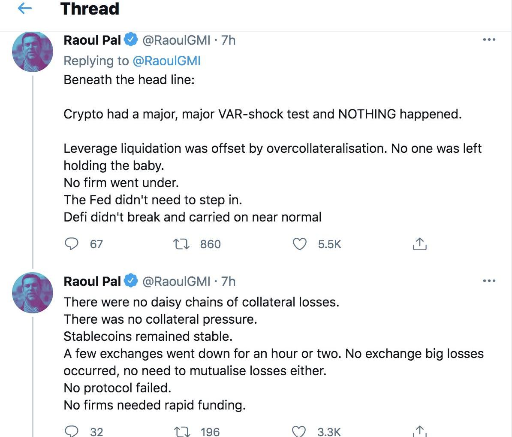
Task: Reply to the 'Beneath the head line' tweet
Action: 71,244
